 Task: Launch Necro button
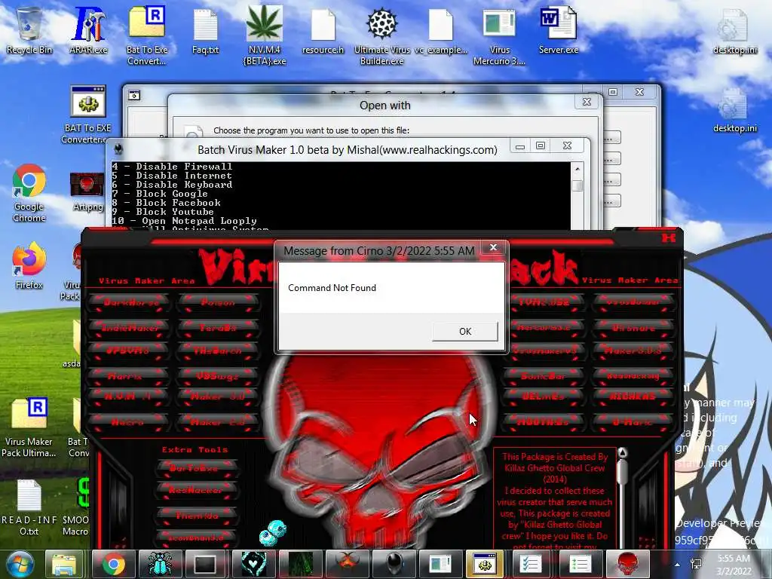click(128, 422)
